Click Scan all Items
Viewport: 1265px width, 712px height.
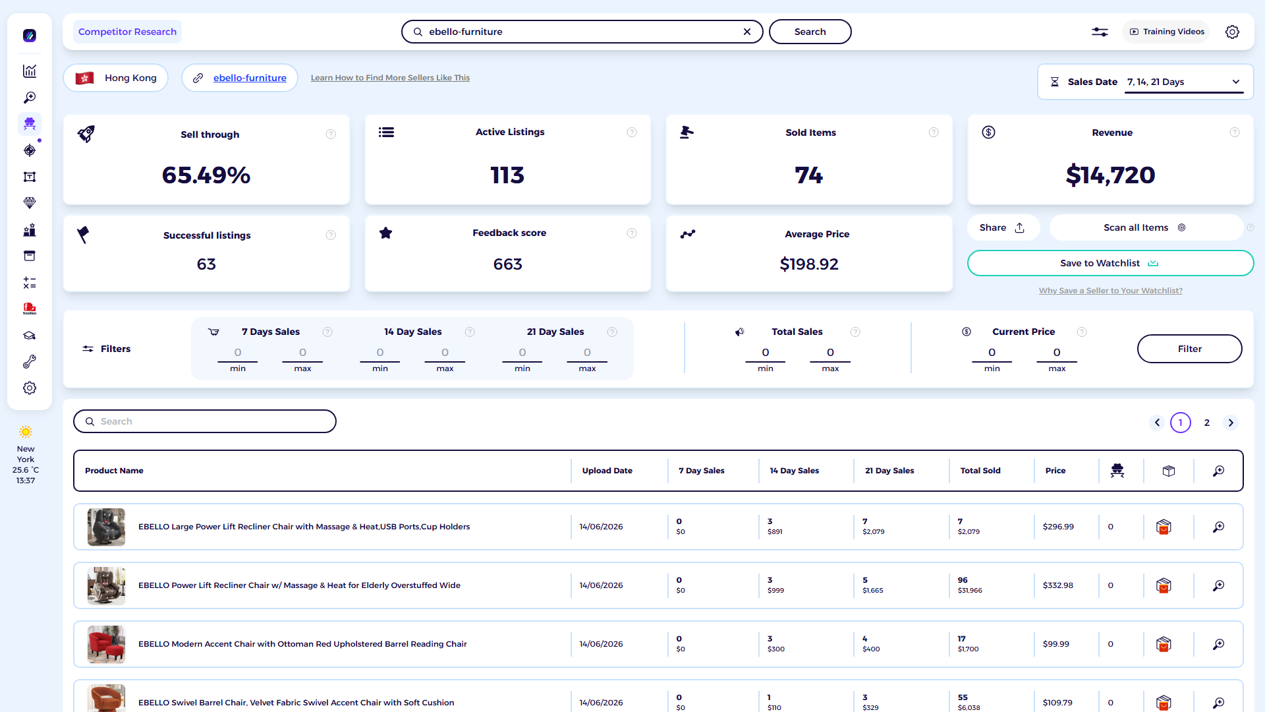point(1145,227)
